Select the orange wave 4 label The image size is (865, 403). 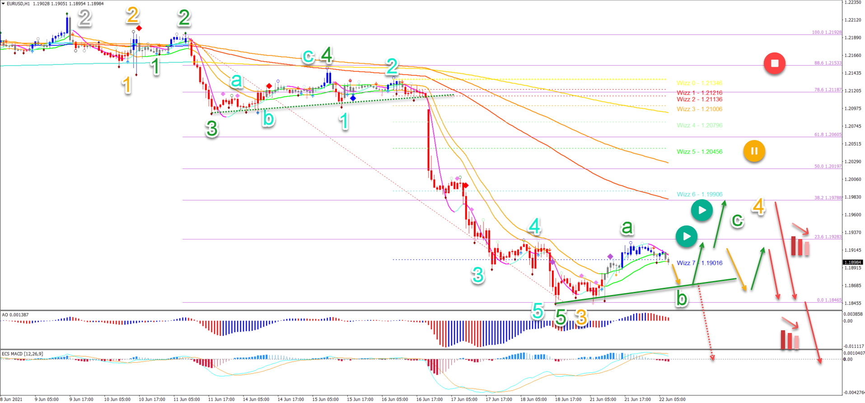pyautogui.click(x=758, y=206)
